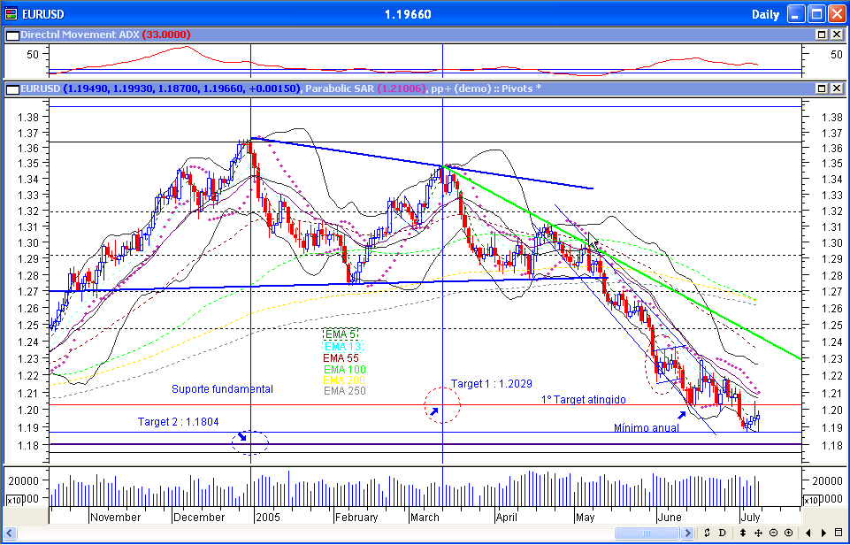Zoom in using the plus magnifier icon
Viewport: 850px width, 545px height.
(x=788, y=533)
